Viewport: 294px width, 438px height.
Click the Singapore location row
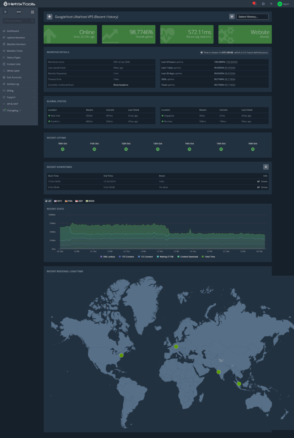(x=214, y=115)
